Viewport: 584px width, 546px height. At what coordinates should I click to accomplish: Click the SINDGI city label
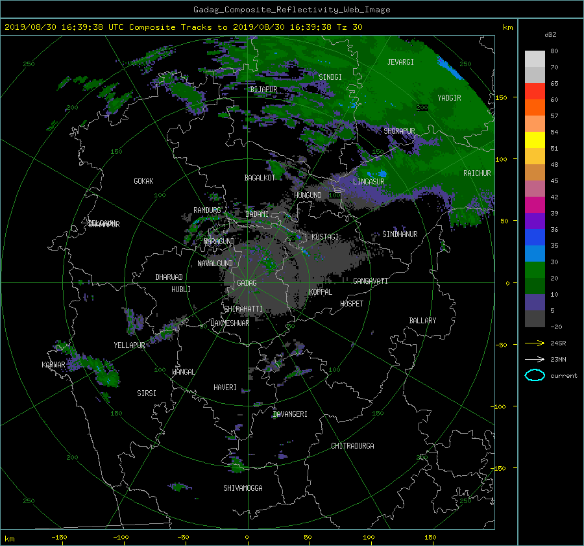pos(330,77)
